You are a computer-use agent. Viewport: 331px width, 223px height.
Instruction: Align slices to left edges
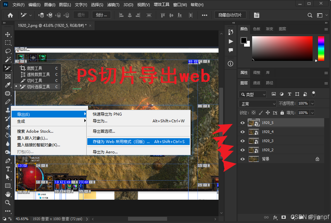coord(121,15)
